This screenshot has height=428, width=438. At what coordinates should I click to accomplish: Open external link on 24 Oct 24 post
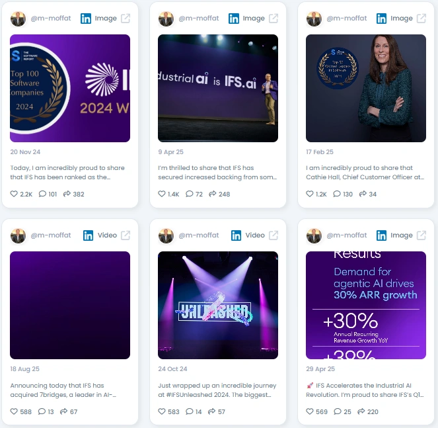[274, 235]
